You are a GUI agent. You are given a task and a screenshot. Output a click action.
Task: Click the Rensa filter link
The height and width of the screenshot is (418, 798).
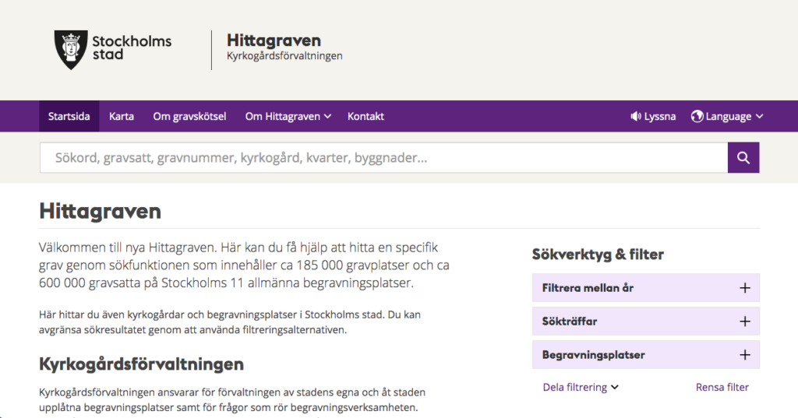pos(722,388)
